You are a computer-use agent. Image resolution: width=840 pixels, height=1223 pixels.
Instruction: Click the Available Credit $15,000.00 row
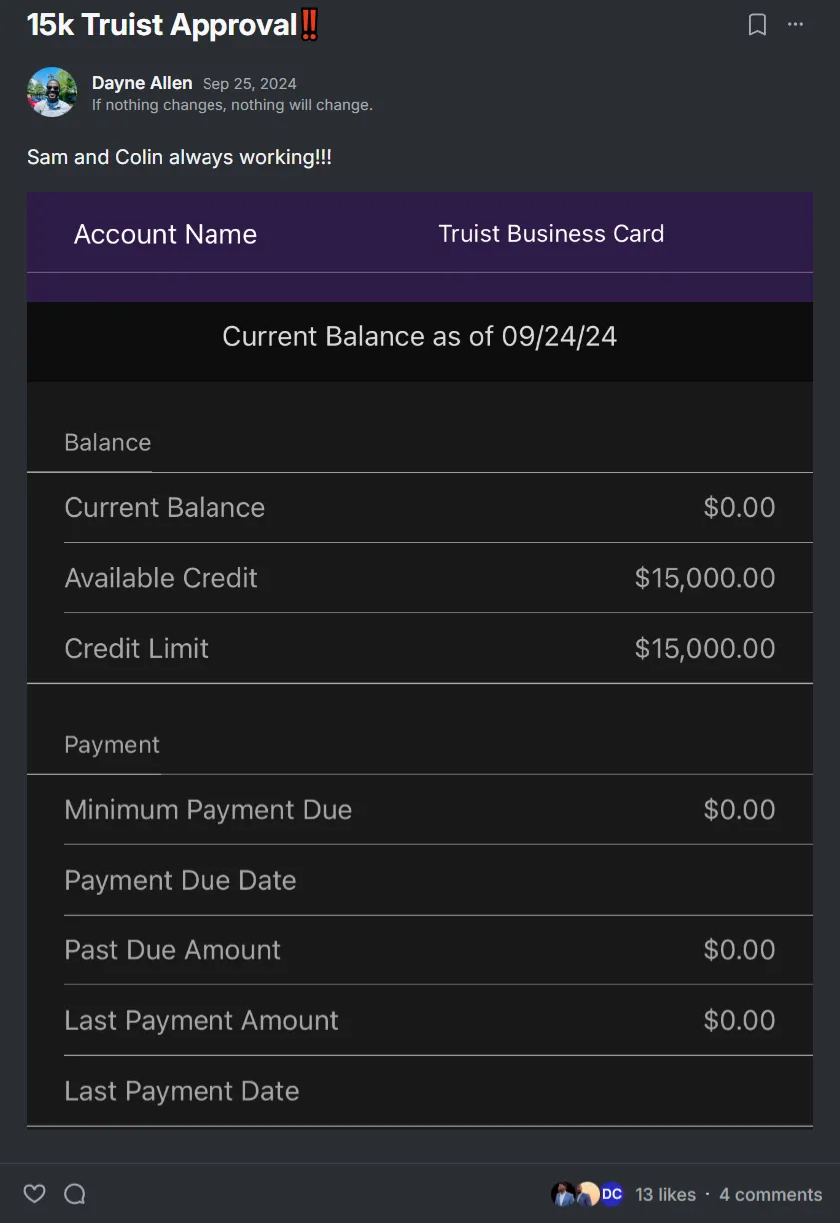(x=419, y=578)
